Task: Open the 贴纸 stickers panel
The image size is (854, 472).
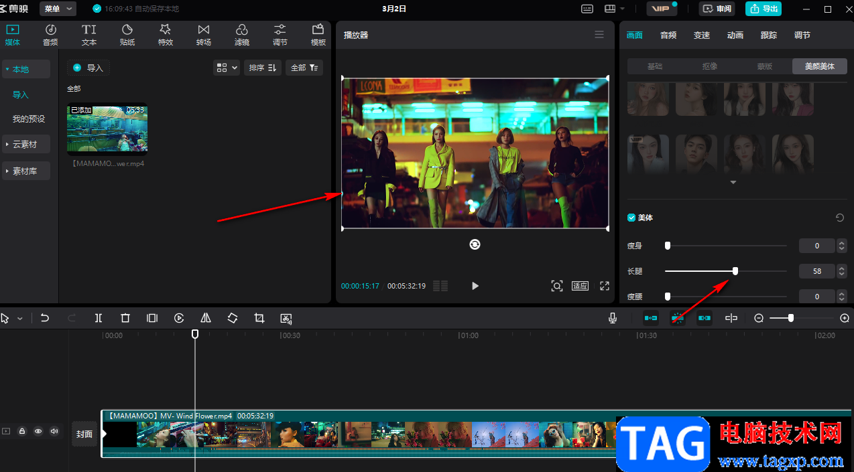Action: pyautogui.click(x=127, y=35)
